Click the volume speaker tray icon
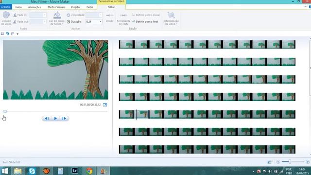The width and height of the screenshot is (311, 175). pyautogui.click(x=270, y=171)
